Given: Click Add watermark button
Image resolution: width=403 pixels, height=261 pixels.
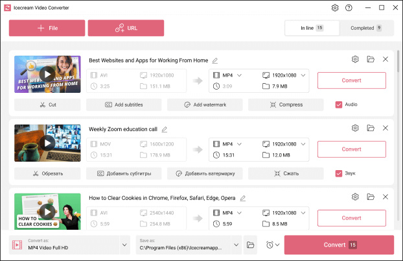Looking at the screenshot, I should point(205,105).
